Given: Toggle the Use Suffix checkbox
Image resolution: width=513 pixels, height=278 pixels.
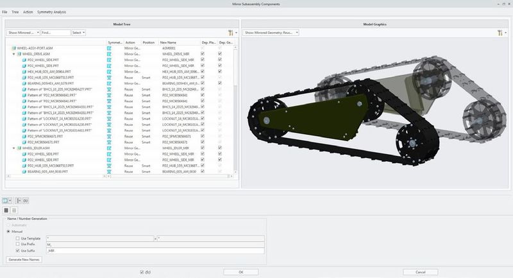Looking at the screenshot, I should pyautogui.click(x=17, y=250).
